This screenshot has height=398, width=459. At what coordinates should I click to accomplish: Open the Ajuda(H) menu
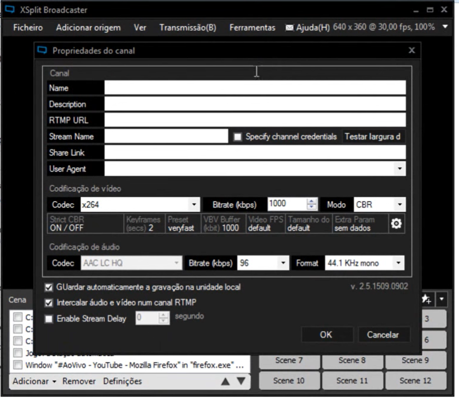click(313, 28)
